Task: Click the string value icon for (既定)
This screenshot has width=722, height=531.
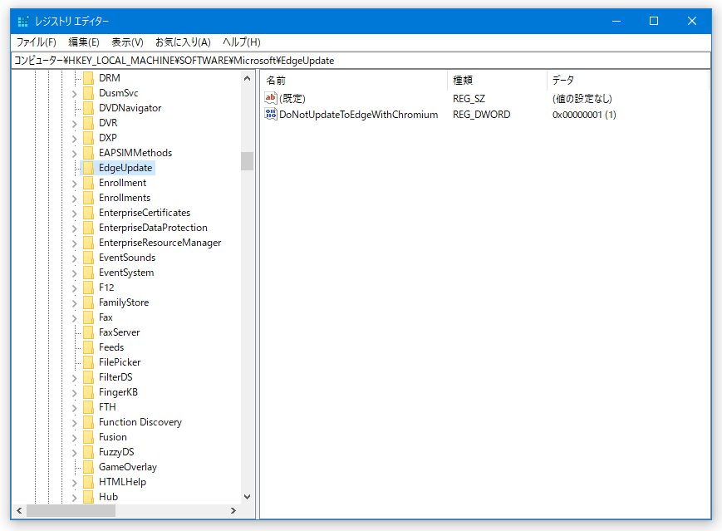Action: (x=271, y=97)
